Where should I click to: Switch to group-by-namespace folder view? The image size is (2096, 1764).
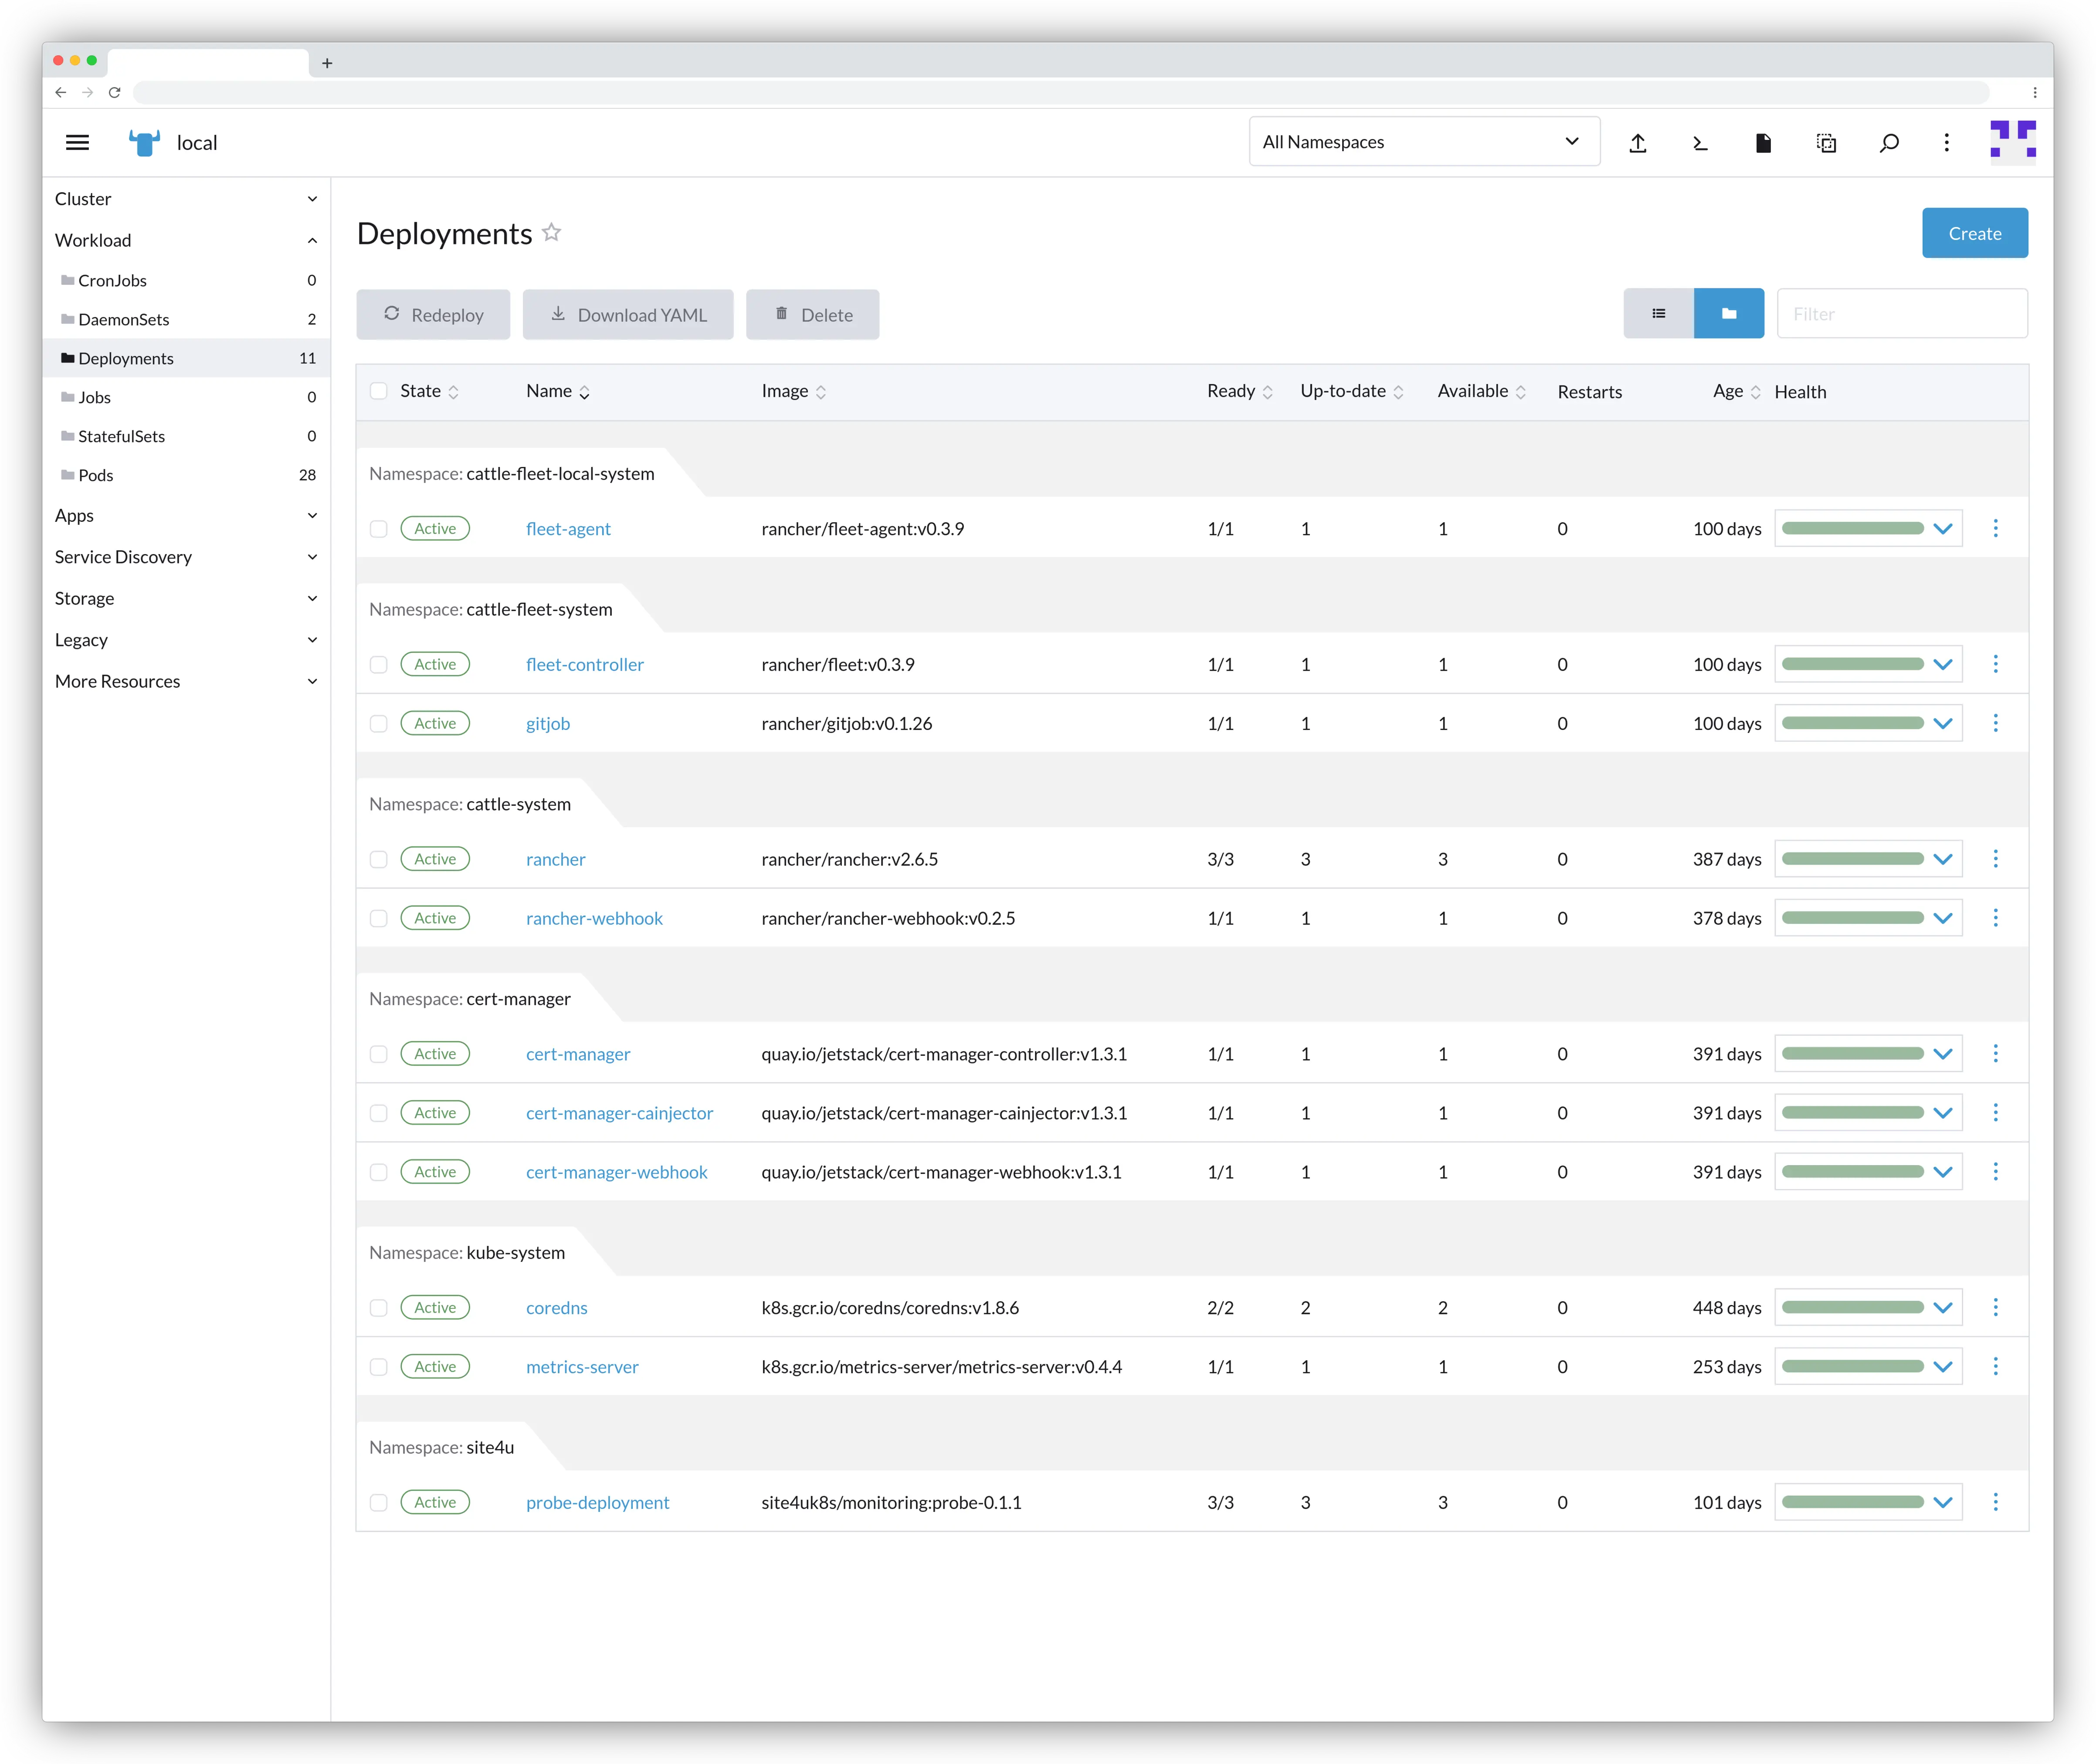1729,314
